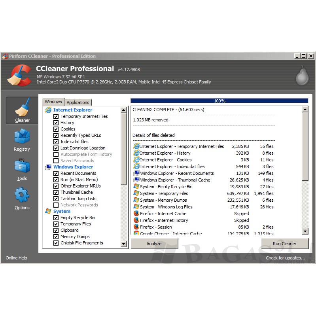316x316 pixels.
Task: Uncheck Taskbar Jump Lists checkbox
Action: (56, 199)
